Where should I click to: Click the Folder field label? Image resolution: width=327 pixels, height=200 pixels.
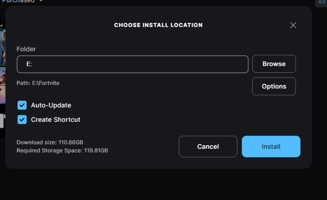pyautogui.click(x=26, y=49)
